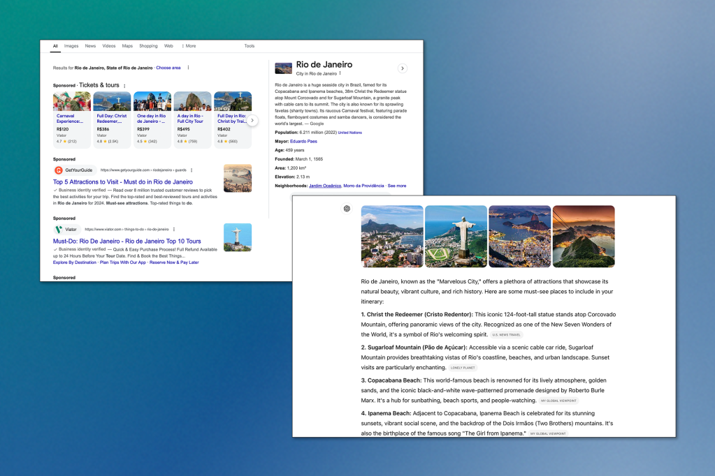Click the Choose area link
715x476 pixels.
tap(168, 68)
